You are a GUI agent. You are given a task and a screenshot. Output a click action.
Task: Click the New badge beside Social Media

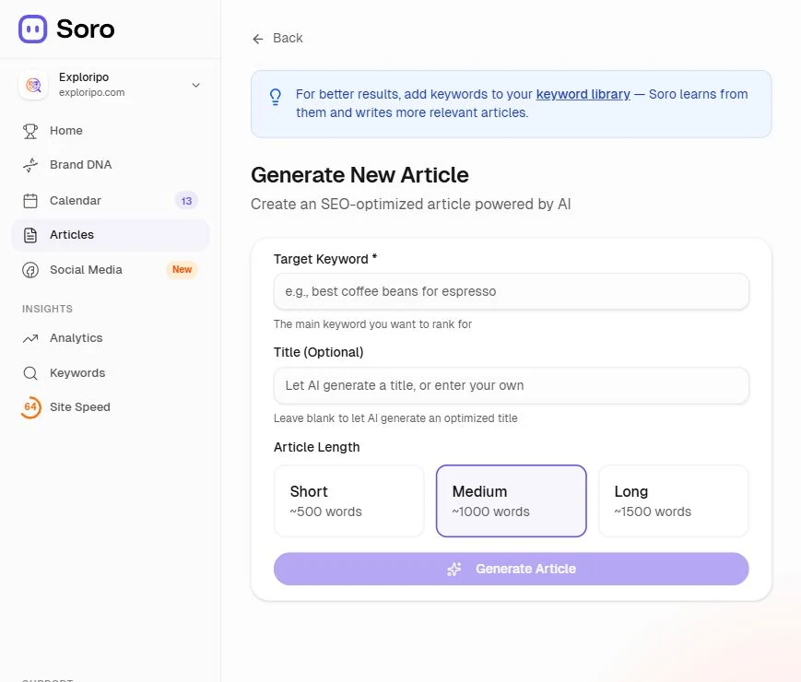(182, 269)
